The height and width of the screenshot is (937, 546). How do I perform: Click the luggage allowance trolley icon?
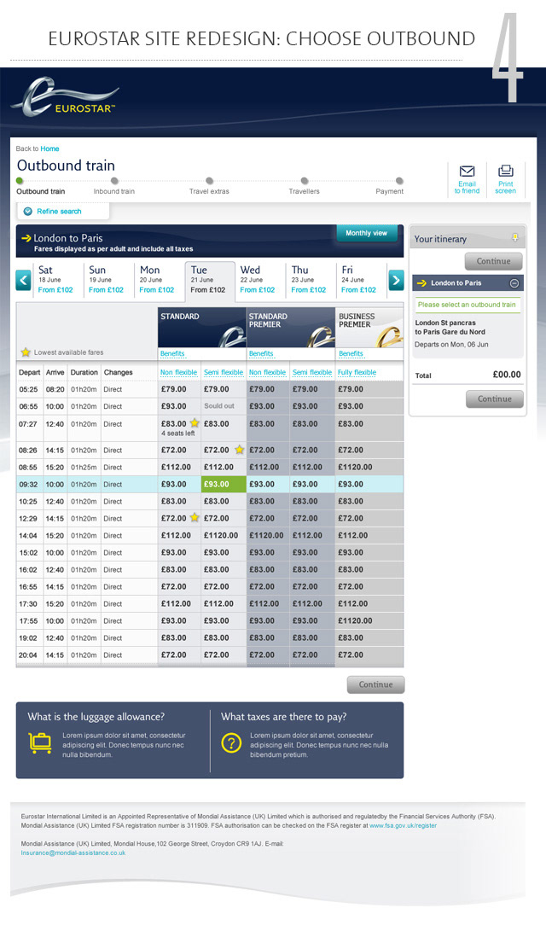pos(40,742)
